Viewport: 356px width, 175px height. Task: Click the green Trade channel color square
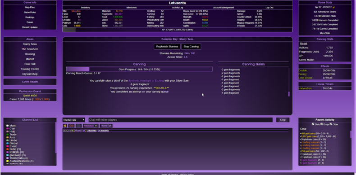(x=8, y=135)
